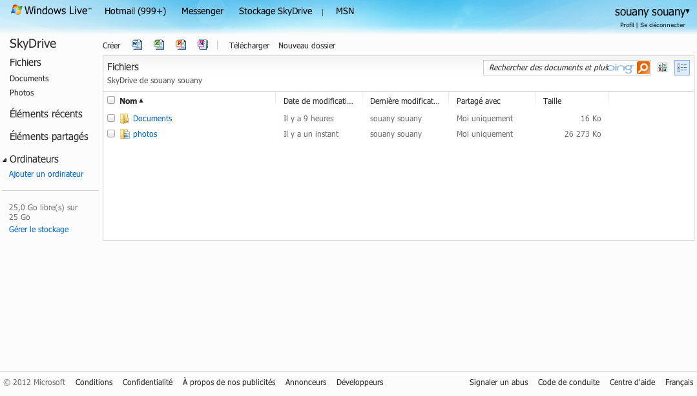Viewport: 697px width, 396px height.
Task: Open the souany souany account dropdown
Action: (652, 12)
